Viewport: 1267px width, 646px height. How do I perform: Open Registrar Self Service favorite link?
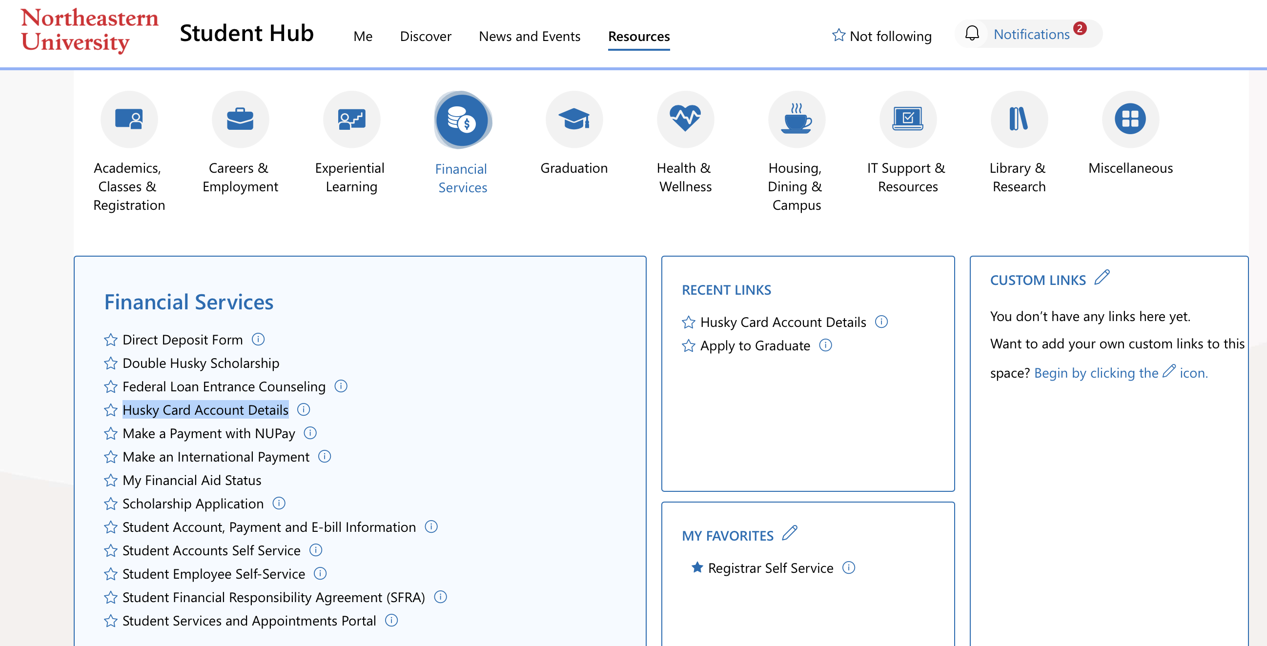pos(771,568)
